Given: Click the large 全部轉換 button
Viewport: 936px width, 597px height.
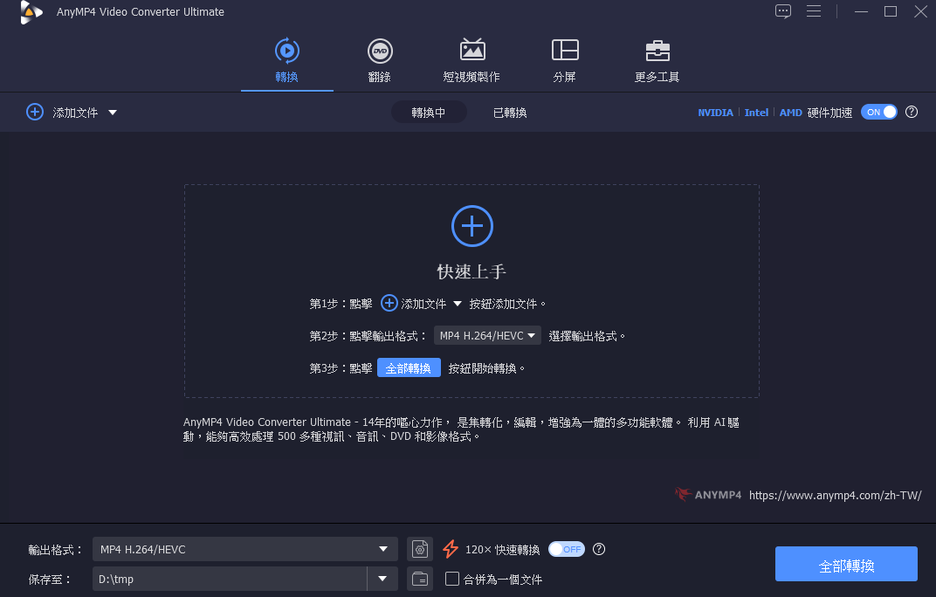Looking at the screenshot, I should (846, 564).
